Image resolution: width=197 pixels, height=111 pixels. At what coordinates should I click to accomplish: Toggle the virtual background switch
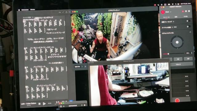[x=188, y=27]
